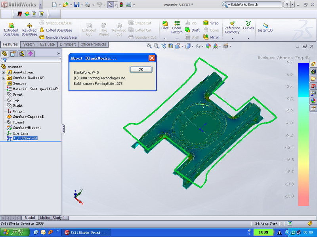This screenshot has height=237, width=317.
Task: Click the Linear Pattern tool
Action: (x=177, y=27)
